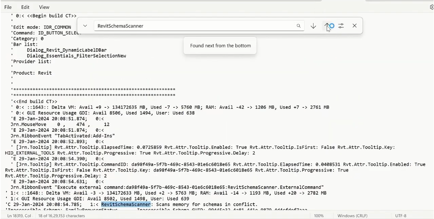Click the highlighted RevitSchemaScanner text
Image resolution: width=434 pixels, height=219 pixels.
126,204
